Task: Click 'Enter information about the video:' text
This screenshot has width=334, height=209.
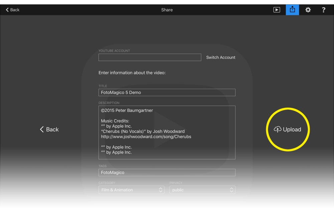Action: pos(132,73)
